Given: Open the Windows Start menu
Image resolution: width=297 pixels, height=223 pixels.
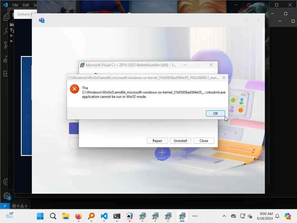Looking at the screenshot, I should click(x=40, y=216).
